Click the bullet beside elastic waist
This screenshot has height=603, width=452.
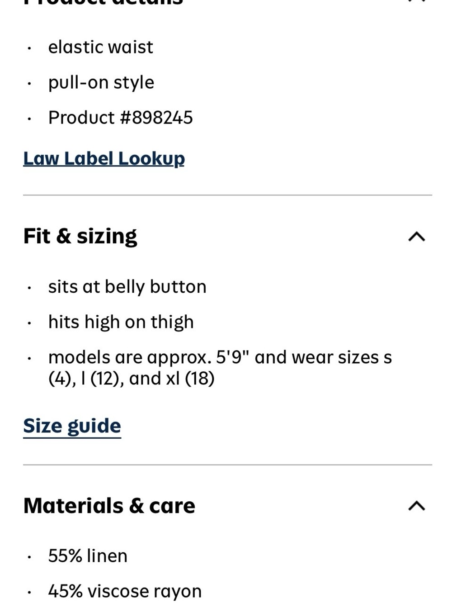29,48
